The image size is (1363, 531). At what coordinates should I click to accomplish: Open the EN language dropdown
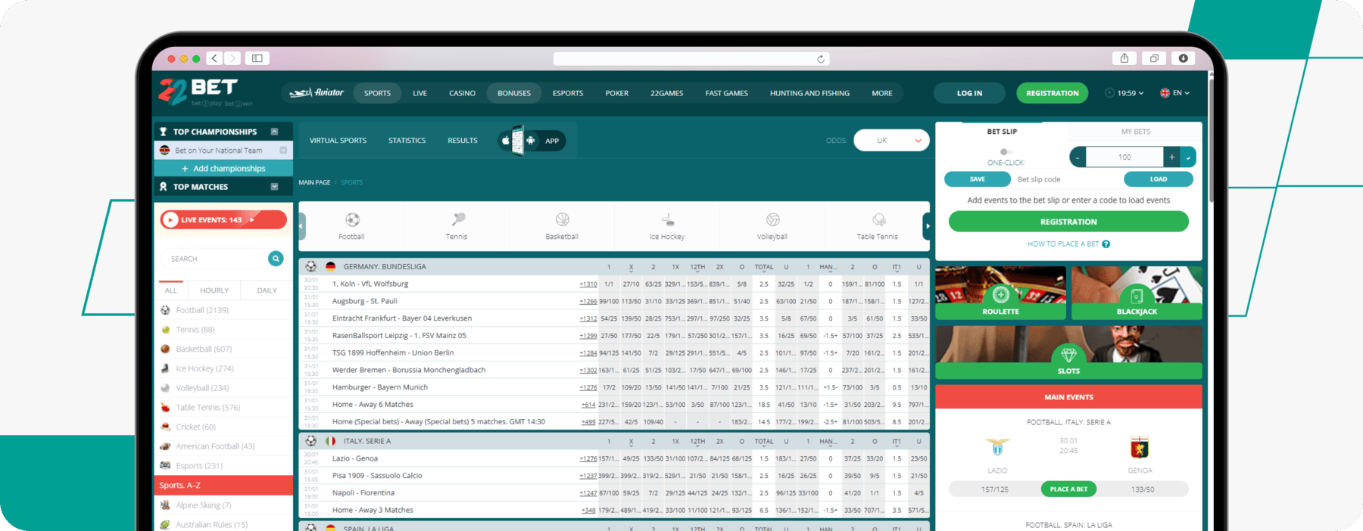pyautogui.click(x=1174, y=93)
